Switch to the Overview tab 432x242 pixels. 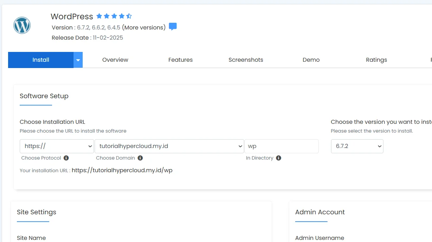click(115, 60)
